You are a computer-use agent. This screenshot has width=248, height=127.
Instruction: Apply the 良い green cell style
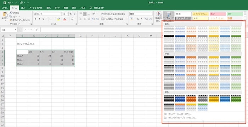click(235, 14)
